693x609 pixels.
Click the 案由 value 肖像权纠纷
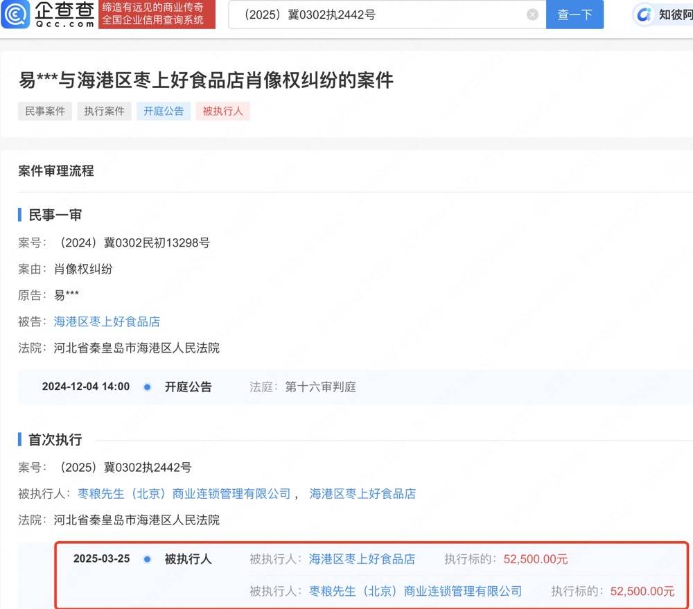(x=83, y=269)
